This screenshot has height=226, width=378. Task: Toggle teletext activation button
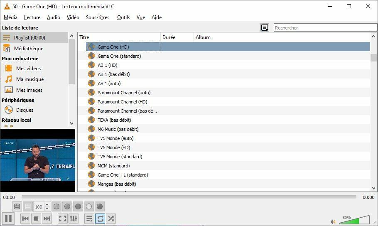click(x=17, y=206)
